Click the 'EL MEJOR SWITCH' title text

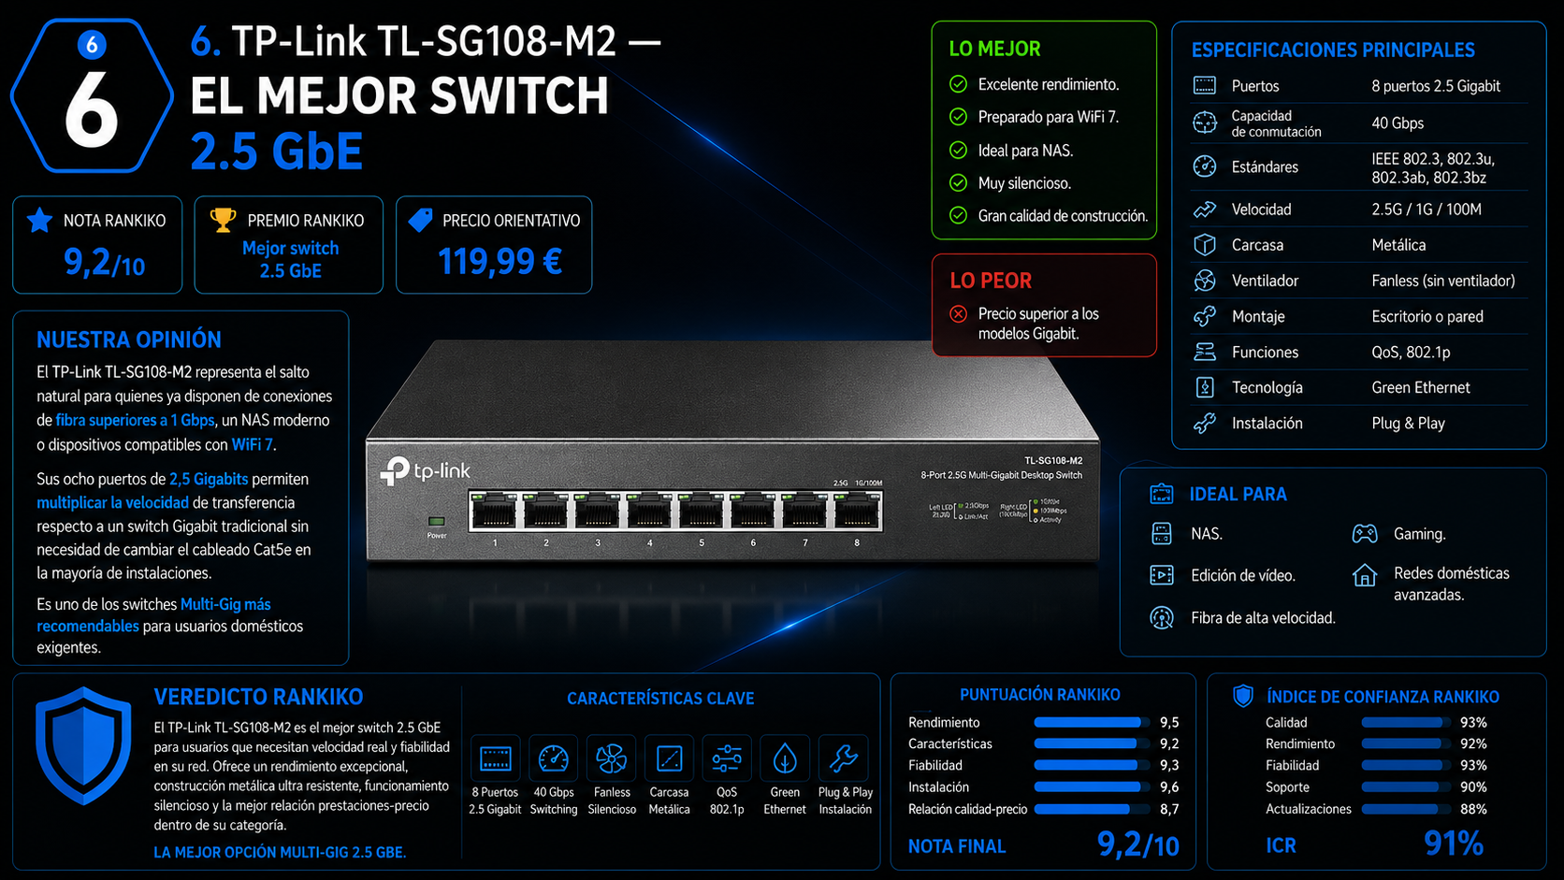point(399,96)
